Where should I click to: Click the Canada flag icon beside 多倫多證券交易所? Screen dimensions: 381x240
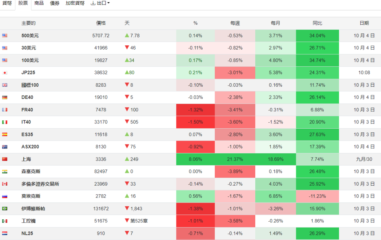(x=5, y=184)
